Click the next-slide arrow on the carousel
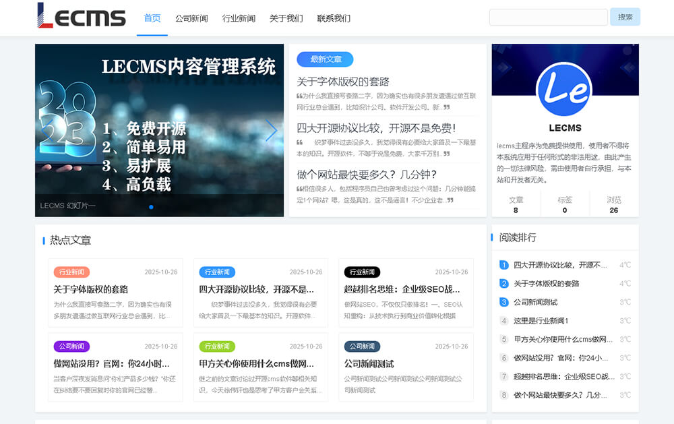 tap(272, 129)
